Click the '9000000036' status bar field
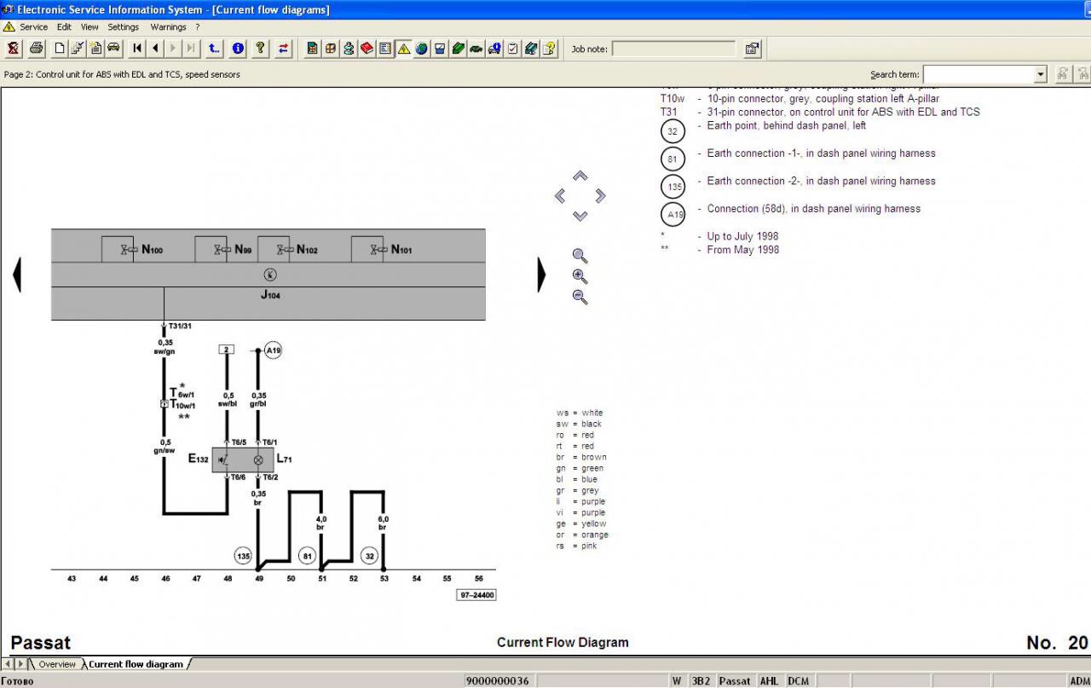Screen dimensions: 1091x688 (499, 681)
